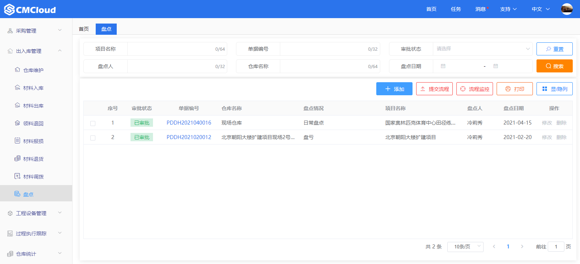Select page 1 in pagination
Image resolution: width=580 pixels, height=264 pixels.
(508, 247)
